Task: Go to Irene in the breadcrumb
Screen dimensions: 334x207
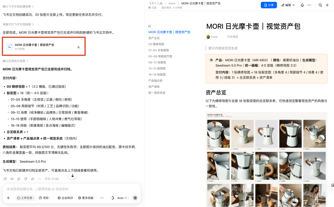Action: 172,3
